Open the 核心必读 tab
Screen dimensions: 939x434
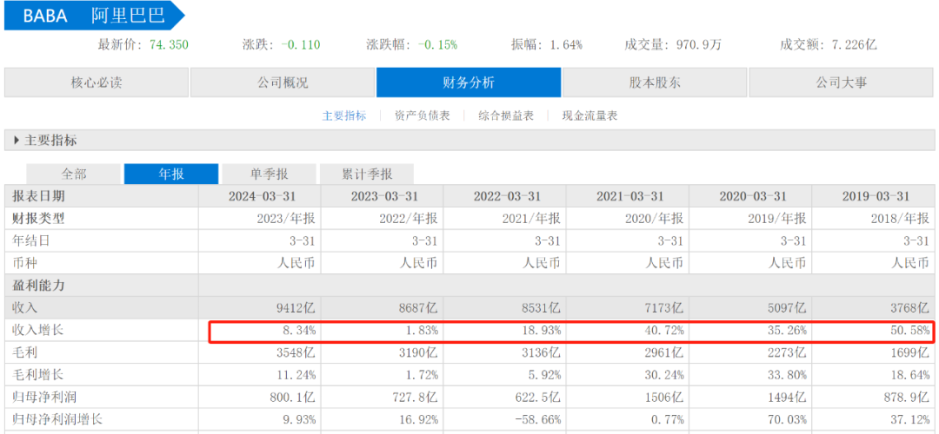pos(97,82)
